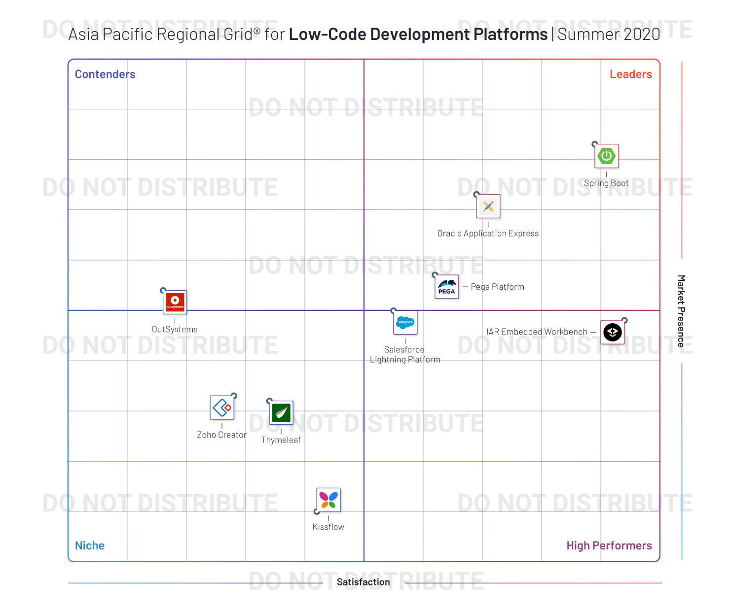
Task: Select the Zoho Creator logo icon
Action: [222, 408]
